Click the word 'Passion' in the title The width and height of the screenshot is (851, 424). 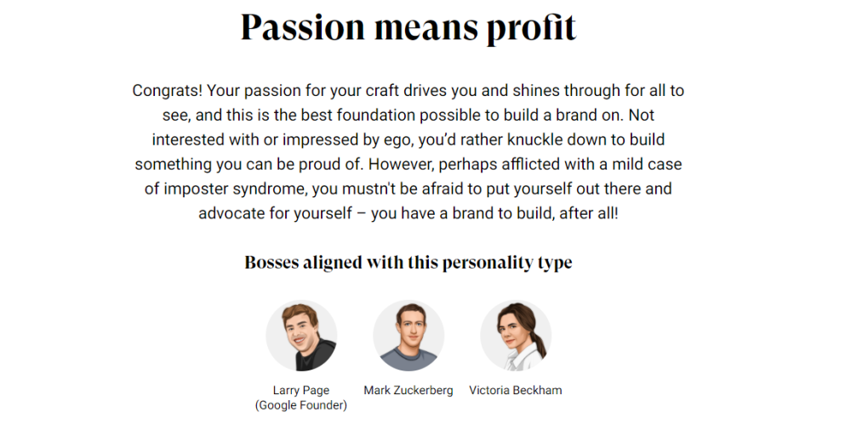(303, 26)
